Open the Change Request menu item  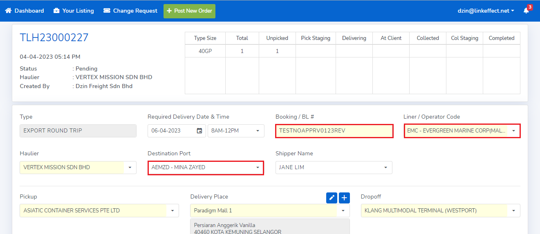coord(135,11)
